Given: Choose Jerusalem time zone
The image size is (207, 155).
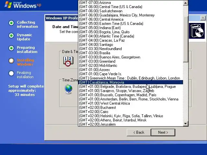Looking at the screenshot, I should coord(131,124).
